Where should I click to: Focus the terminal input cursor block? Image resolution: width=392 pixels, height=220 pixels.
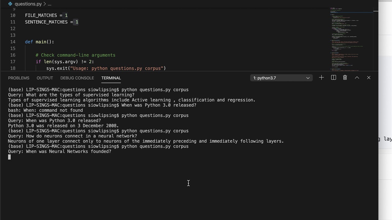point(9,157)
